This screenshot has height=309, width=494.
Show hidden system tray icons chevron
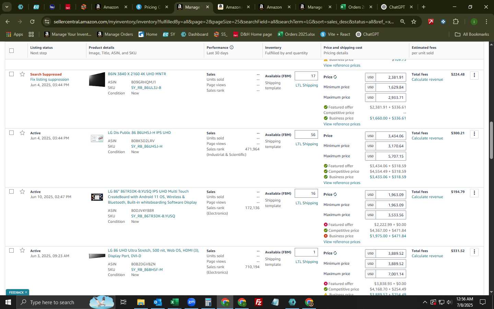(425, 302)
